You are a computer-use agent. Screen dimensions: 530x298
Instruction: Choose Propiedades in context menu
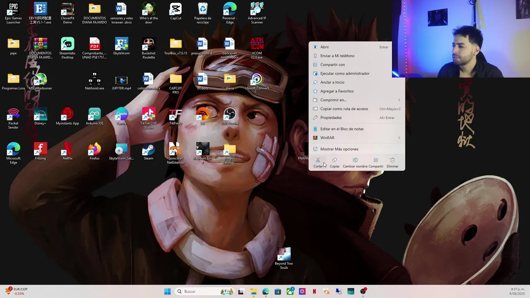tap(356, 118)
